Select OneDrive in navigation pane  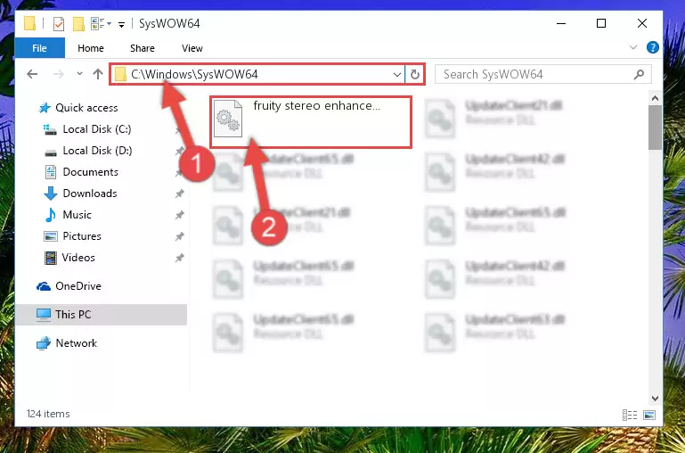[x=78, y=286]
